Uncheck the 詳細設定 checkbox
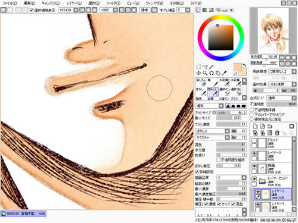This screenshot has width=298, height=223. pos(197,171)
